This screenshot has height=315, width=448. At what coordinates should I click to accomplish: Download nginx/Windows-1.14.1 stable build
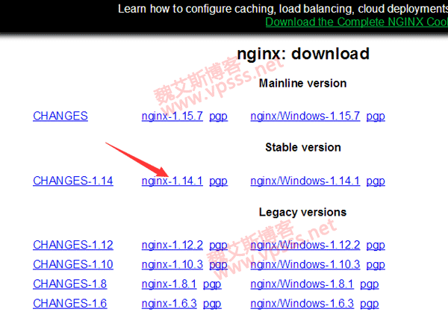point(305,181)
